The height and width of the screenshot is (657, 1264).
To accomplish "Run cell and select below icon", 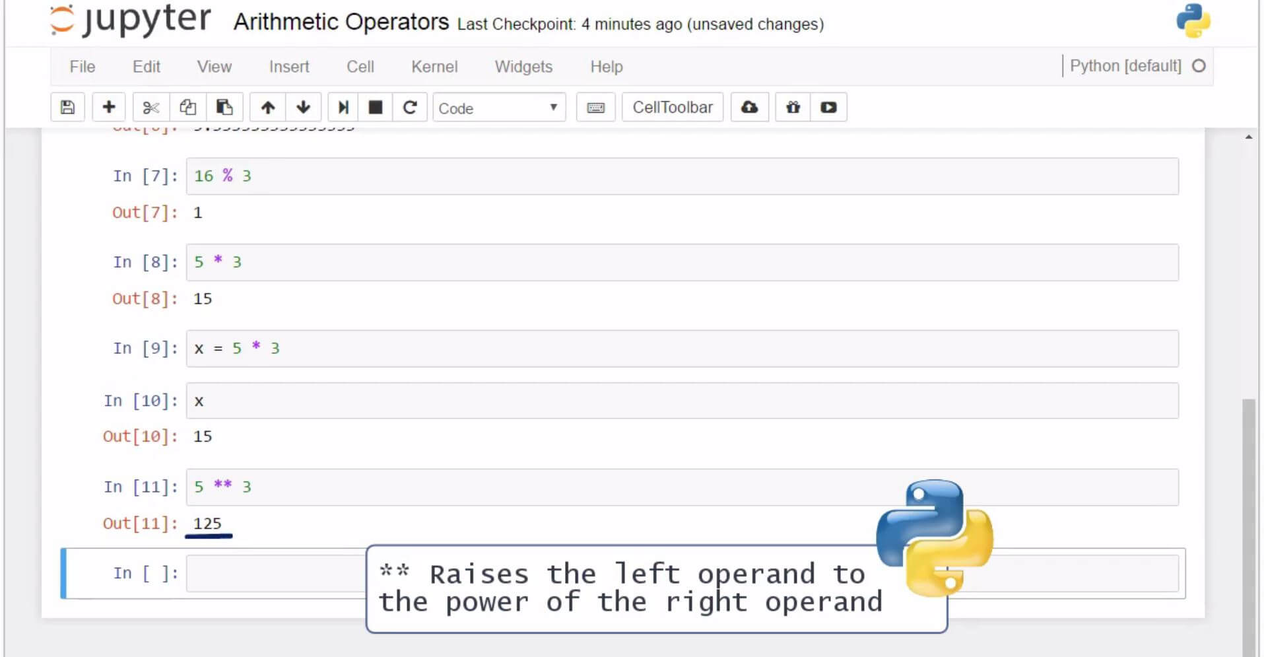I will [x=343, y=108].
